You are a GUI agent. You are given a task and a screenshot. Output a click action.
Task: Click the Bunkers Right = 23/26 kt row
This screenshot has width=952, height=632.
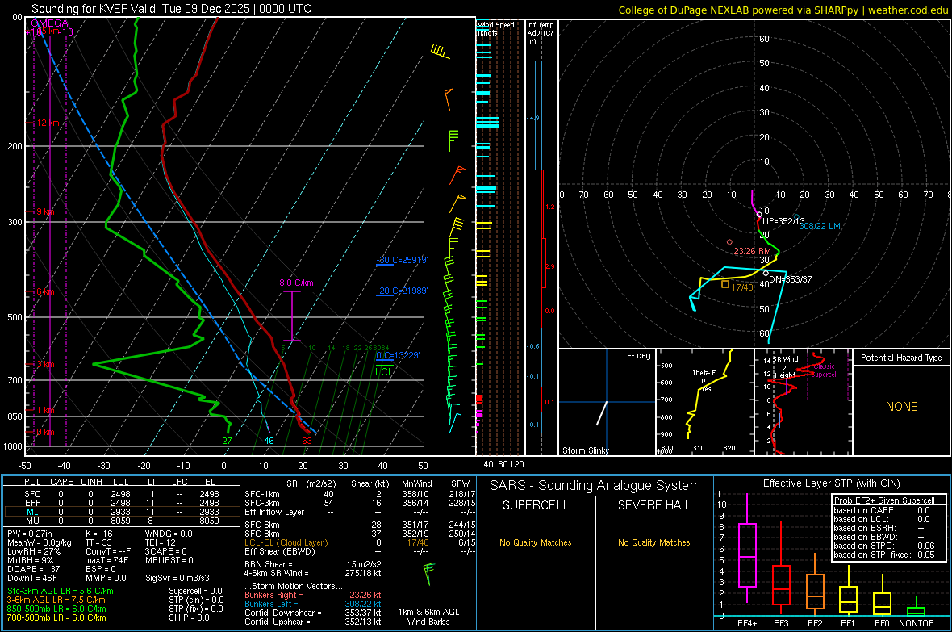[313, 595]
